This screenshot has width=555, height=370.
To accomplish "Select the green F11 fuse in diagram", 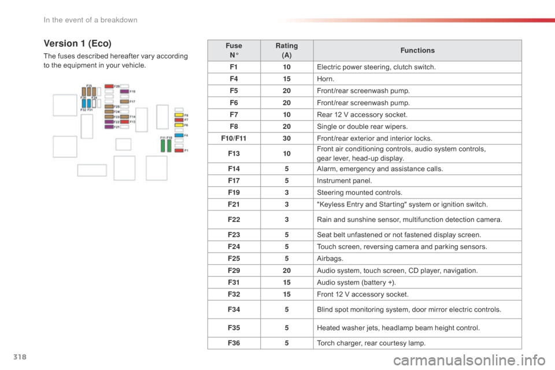I will pyautogui.click(x=163, y=146).
